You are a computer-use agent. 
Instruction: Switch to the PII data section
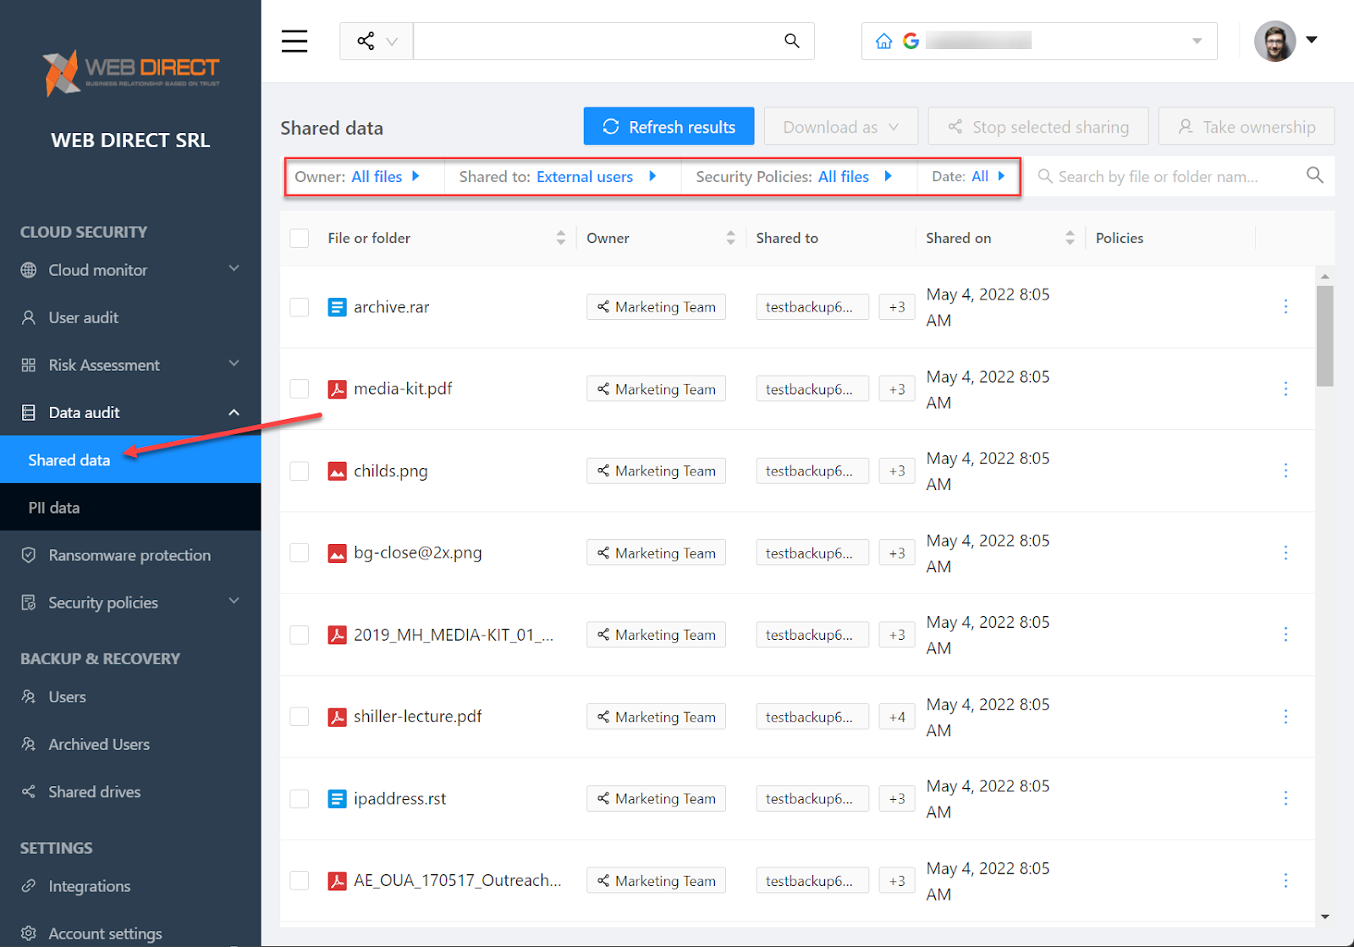pyautogui.click(x=53, y=507)
